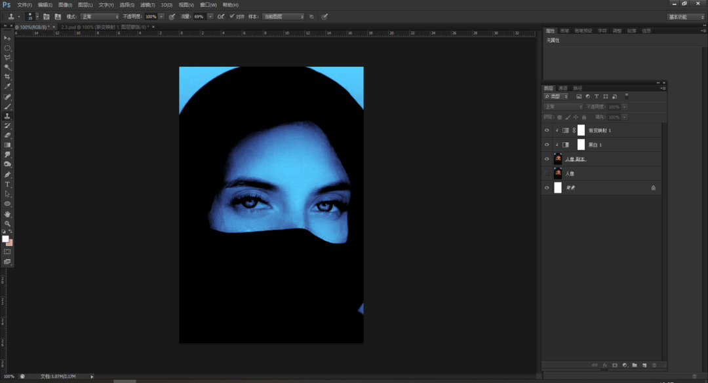Open the clone stamp blend mode dropdown
The image size is (708, 383).
pos(100,16)
